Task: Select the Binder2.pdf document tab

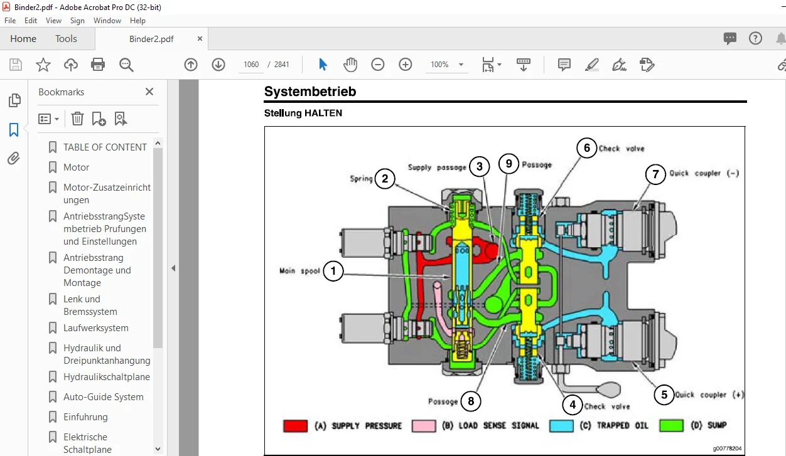Action: click(x=151, y=39)
